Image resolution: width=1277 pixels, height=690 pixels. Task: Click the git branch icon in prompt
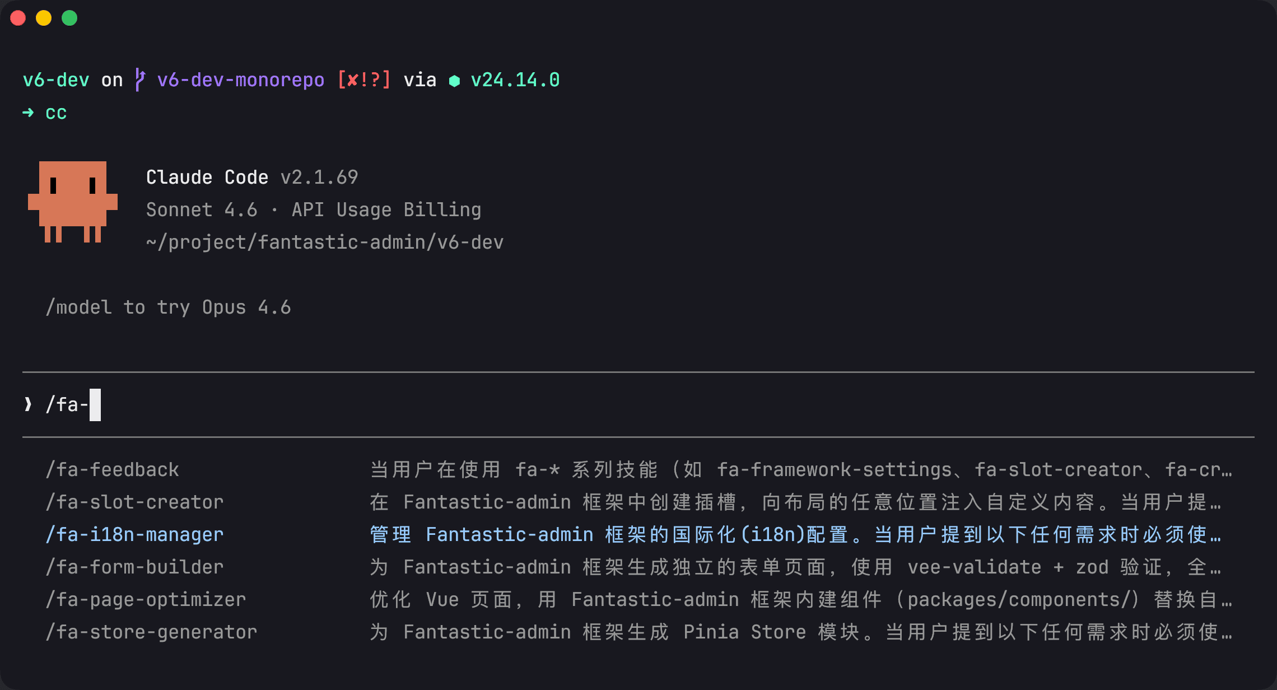pos(140,80)
